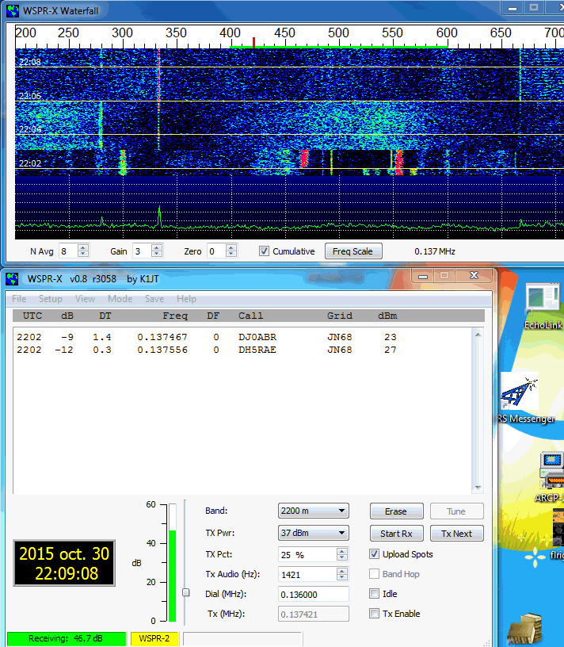Toggle the Cumulative checkbox in Waterfall
The height and width of the screenshot is (647, 564).
pyautogui.click(x=264, y=251)
